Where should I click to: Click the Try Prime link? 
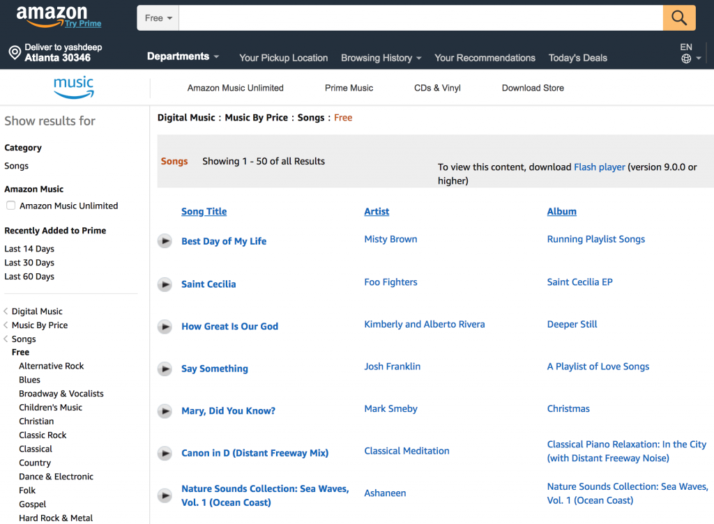pyautogui.click(x=83, y=24)
